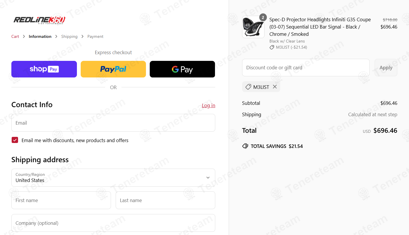Screen dimensions: 409x235
Task: Apply the discount code
Action: click(386, 68)
